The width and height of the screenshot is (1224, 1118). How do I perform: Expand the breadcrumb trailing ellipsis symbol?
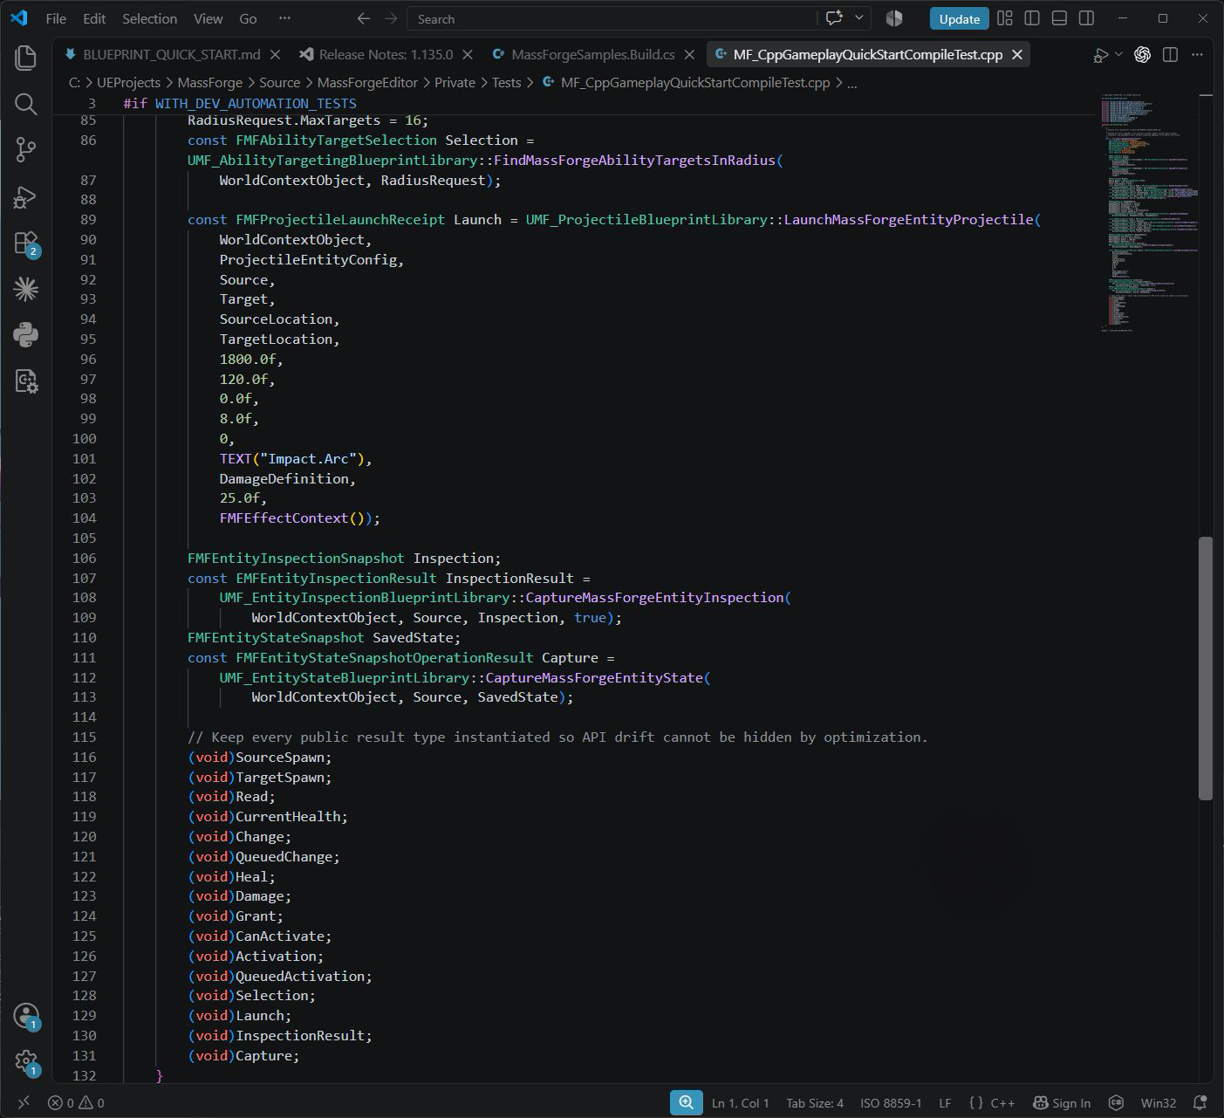coord(851,83)
